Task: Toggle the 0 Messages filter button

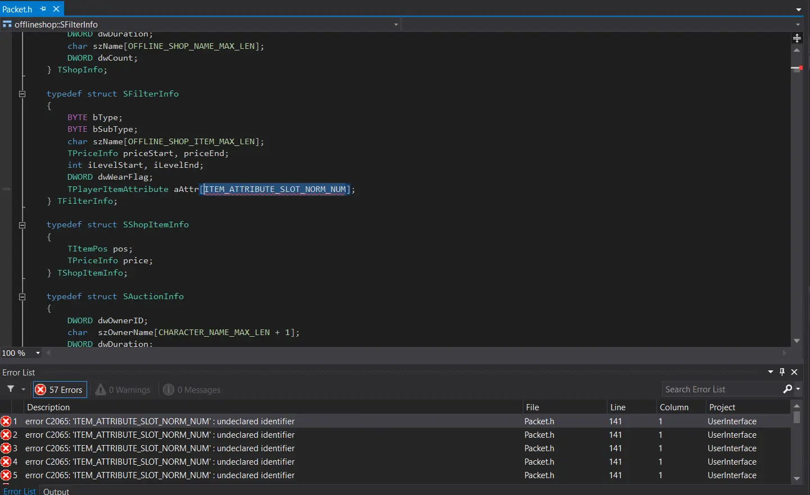Action: point(192,389)
